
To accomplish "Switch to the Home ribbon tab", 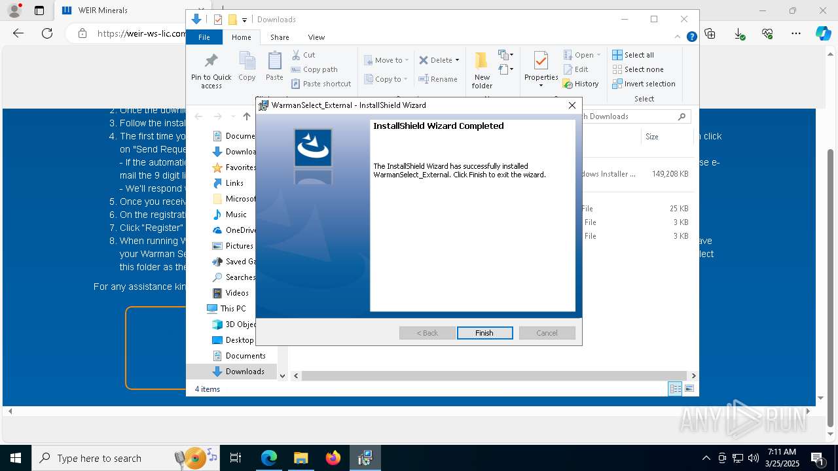I will (241, 37).
